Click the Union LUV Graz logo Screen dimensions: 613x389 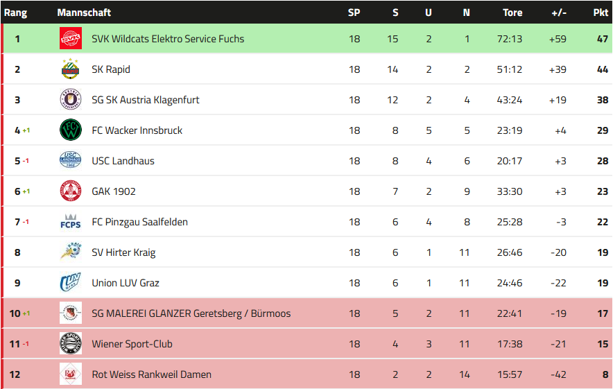click(70, 283)
